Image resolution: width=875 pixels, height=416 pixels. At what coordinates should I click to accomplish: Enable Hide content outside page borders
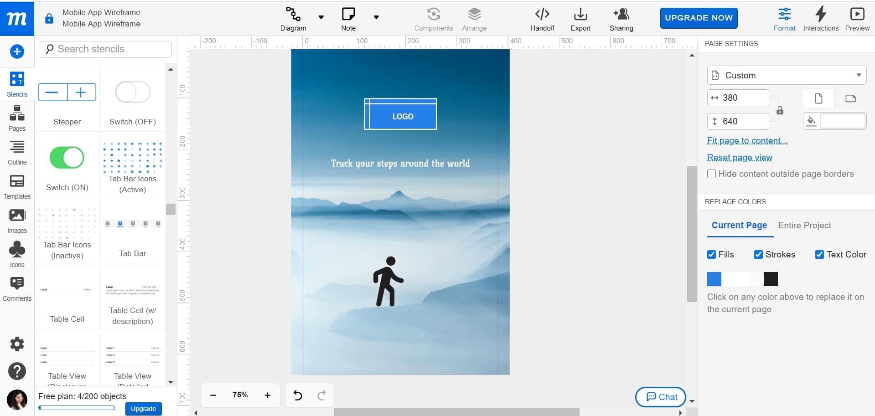(711, 174)
